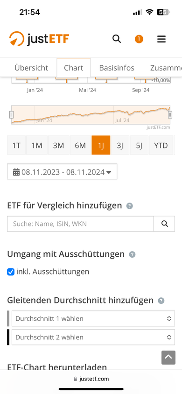Switch to the Basisinfos tab

(117, 68)
